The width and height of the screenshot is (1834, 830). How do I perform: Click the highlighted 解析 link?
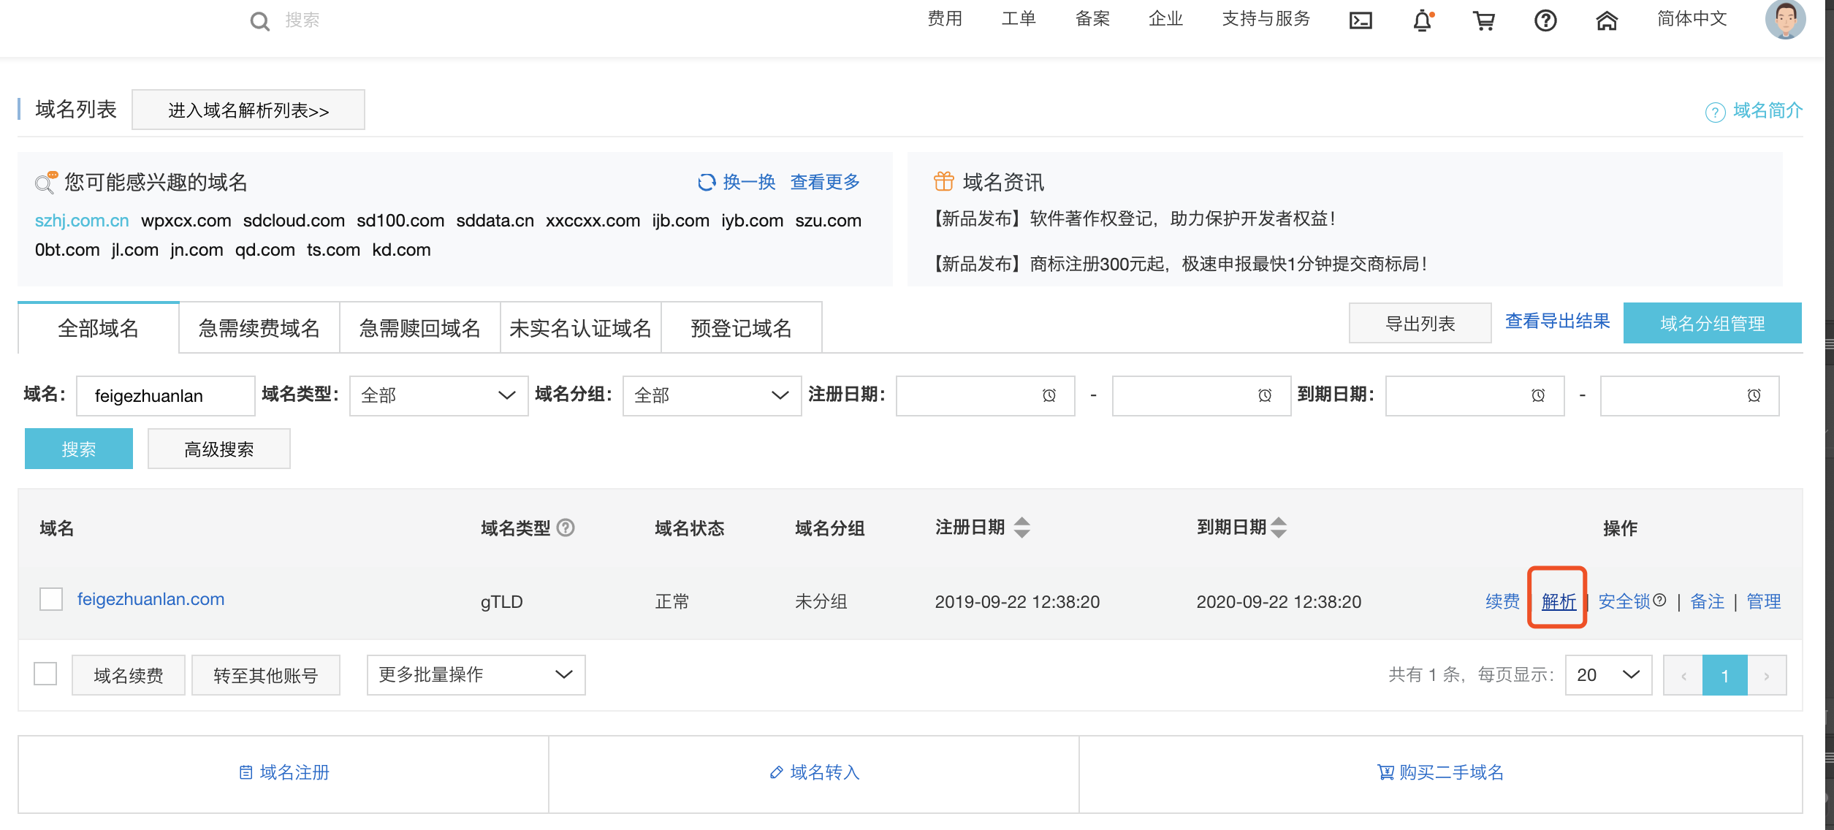pos(1557,601)
